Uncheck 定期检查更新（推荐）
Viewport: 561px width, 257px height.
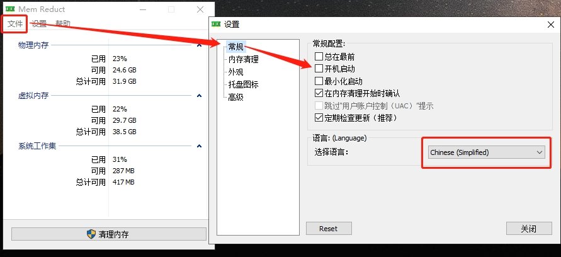[319, 117]
